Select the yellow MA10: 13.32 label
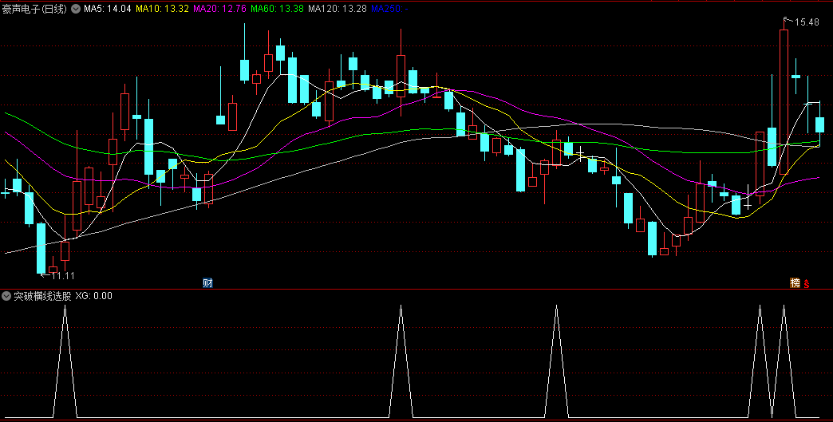The image size is (833, 422). [x=162, y=9]
